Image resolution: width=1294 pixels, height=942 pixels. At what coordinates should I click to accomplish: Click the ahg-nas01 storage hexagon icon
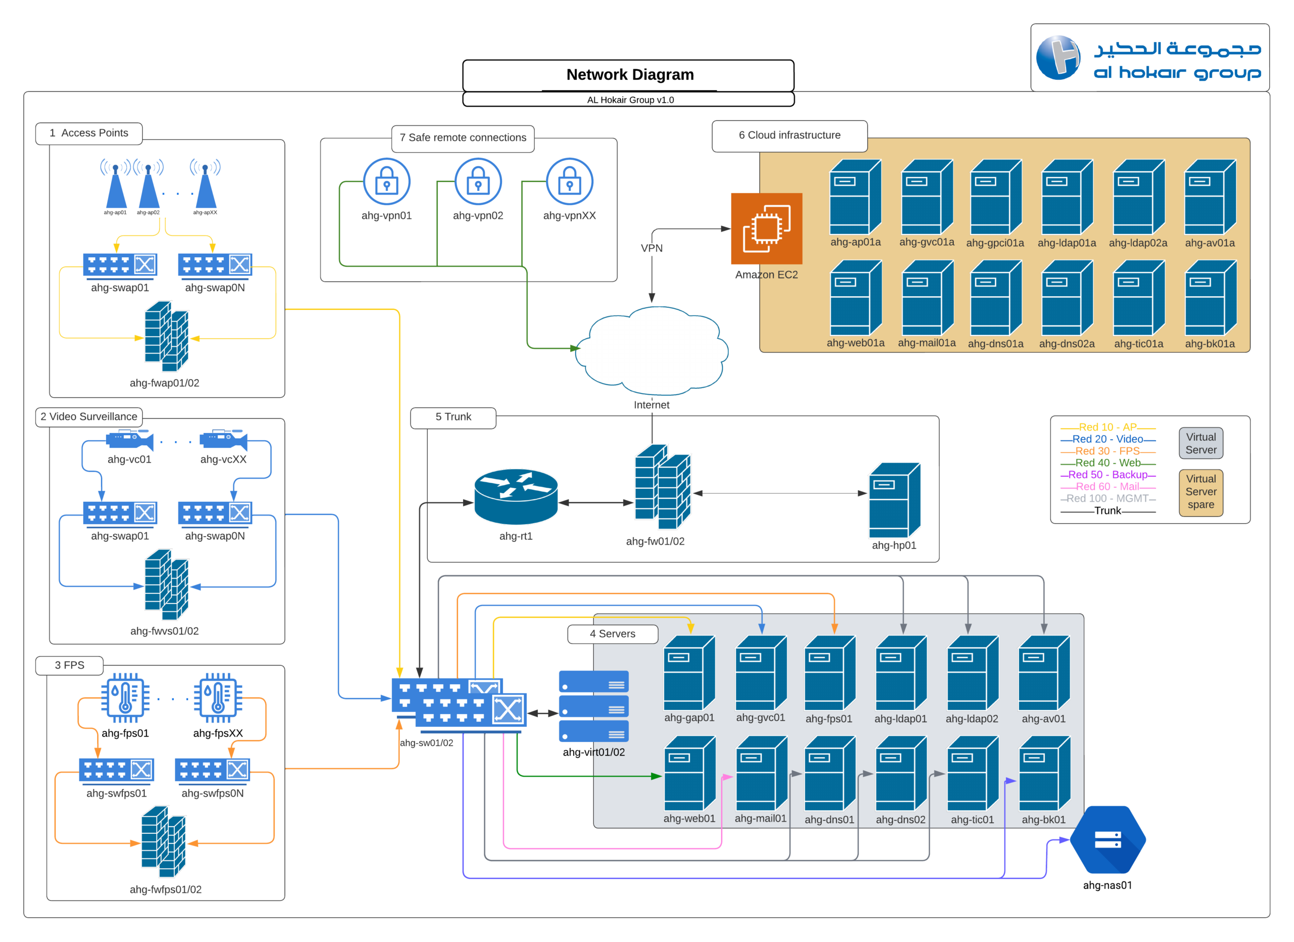[x=1107, y=839]
